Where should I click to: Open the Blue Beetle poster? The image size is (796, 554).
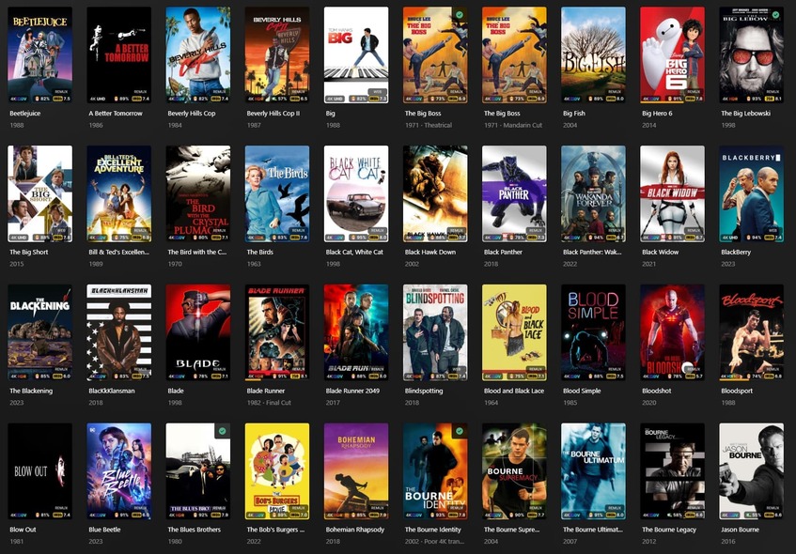click(118, 471)
